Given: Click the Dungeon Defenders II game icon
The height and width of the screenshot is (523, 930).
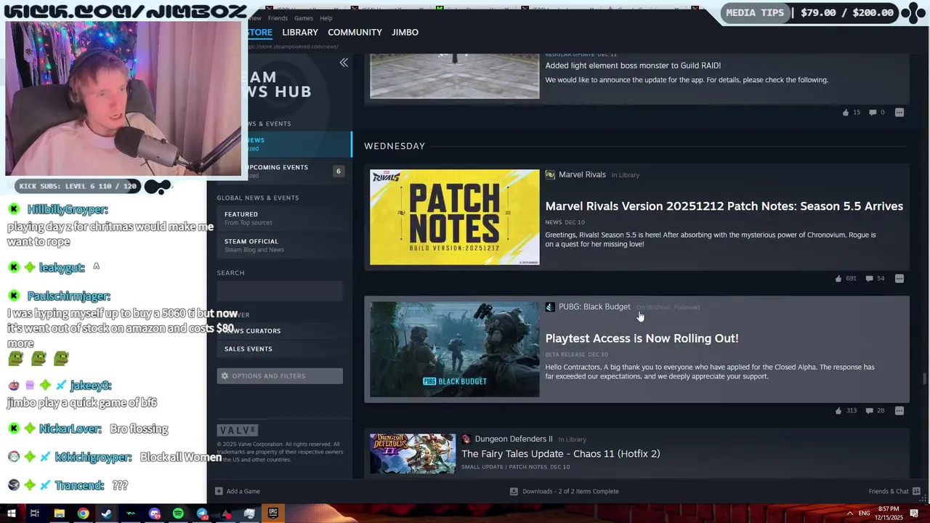Looking at the screenshot, I should click(466, 439).
